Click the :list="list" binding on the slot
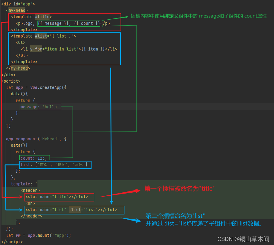Screen dimensions: 274x245 83,210
